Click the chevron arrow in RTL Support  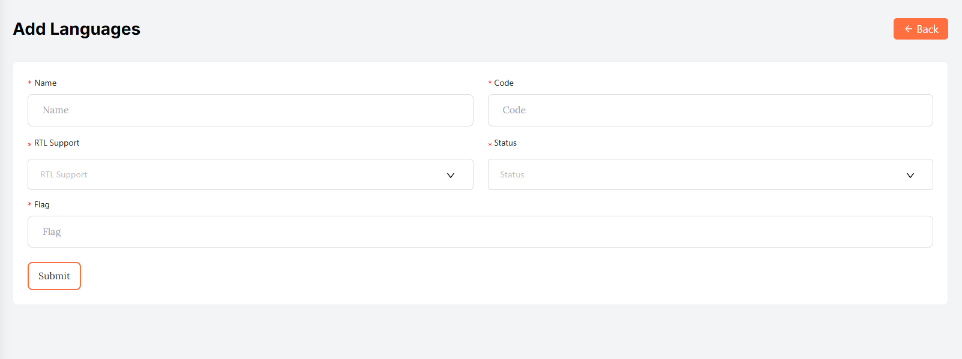point(451,175)
